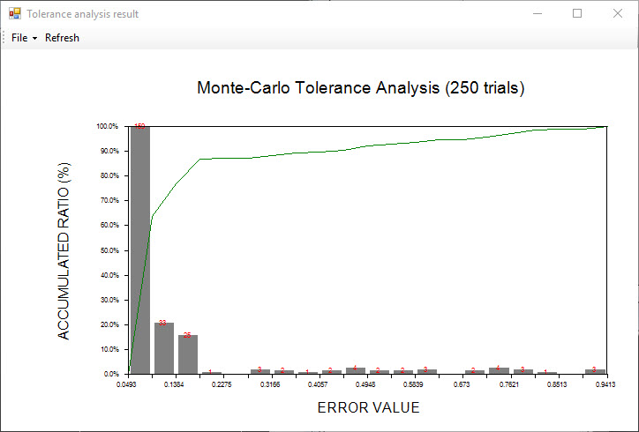
Task: Click the window title text in title bar
Action: [x=82, y=14]
